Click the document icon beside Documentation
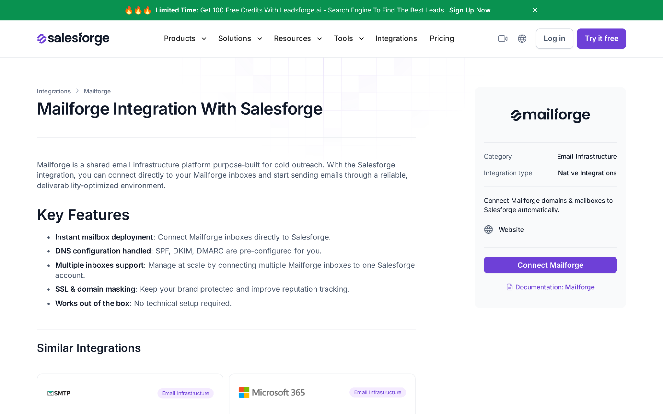The width and height of the screenshot is (663, 414). pos(509,287)
